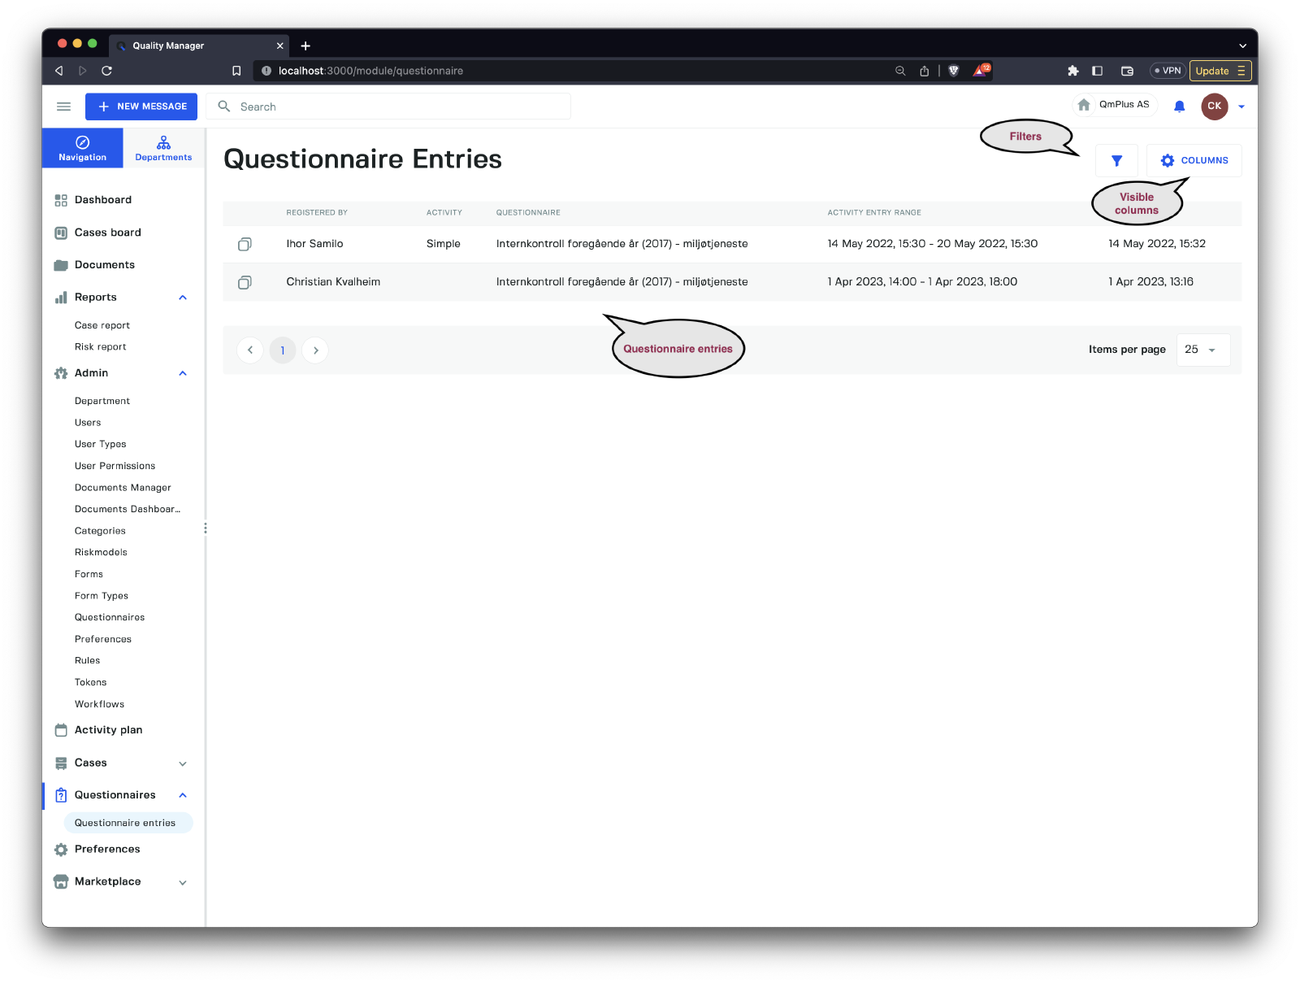Open the browser extensions puzzle icon

click(x=1072, y=71)
